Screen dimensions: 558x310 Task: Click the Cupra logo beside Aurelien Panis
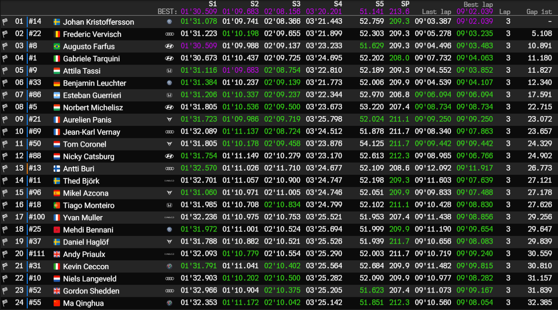coord(169,120)
